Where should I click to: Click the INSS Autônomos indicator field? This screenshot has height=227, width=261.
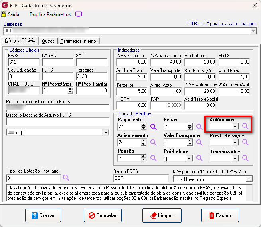[x=200, y=91]
